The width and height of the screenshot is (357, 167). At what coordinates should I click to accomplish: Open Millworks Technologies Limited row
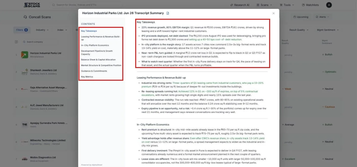(x=48, y=140)
